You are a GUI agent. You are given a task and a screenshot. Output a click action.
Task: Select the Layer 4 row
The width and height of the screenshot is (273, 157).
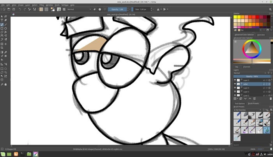pyautogui.click(x=252, y=88)
